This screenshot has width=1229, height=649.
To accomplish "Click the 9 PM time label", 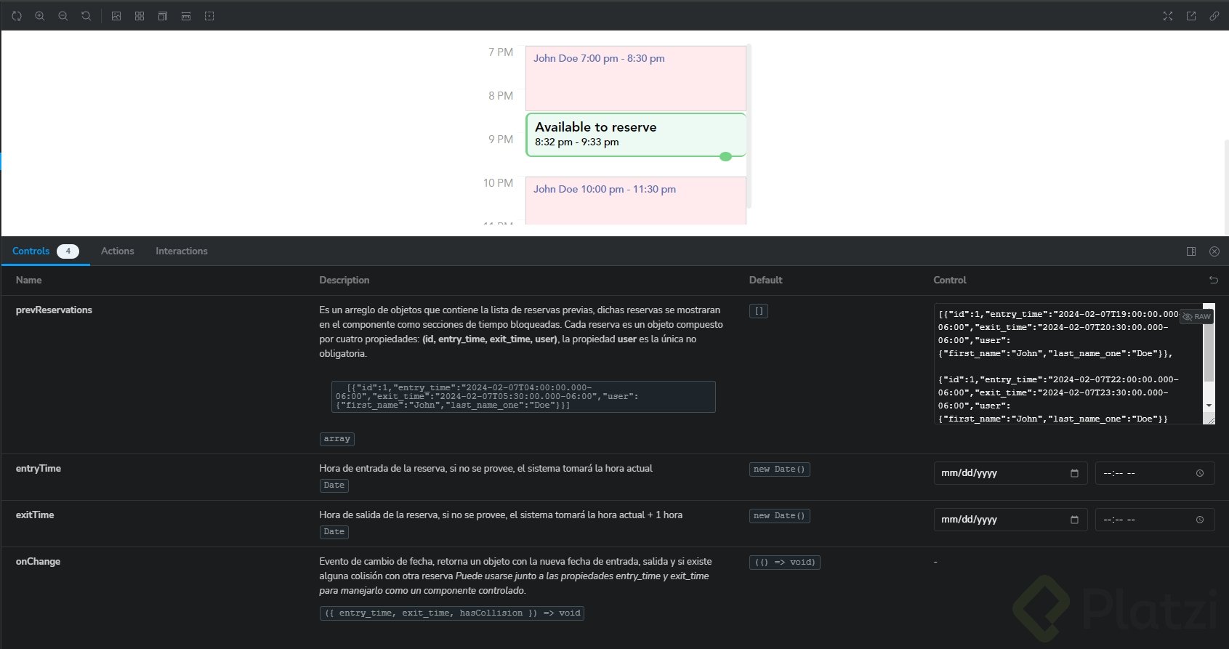I will [501, 140].
